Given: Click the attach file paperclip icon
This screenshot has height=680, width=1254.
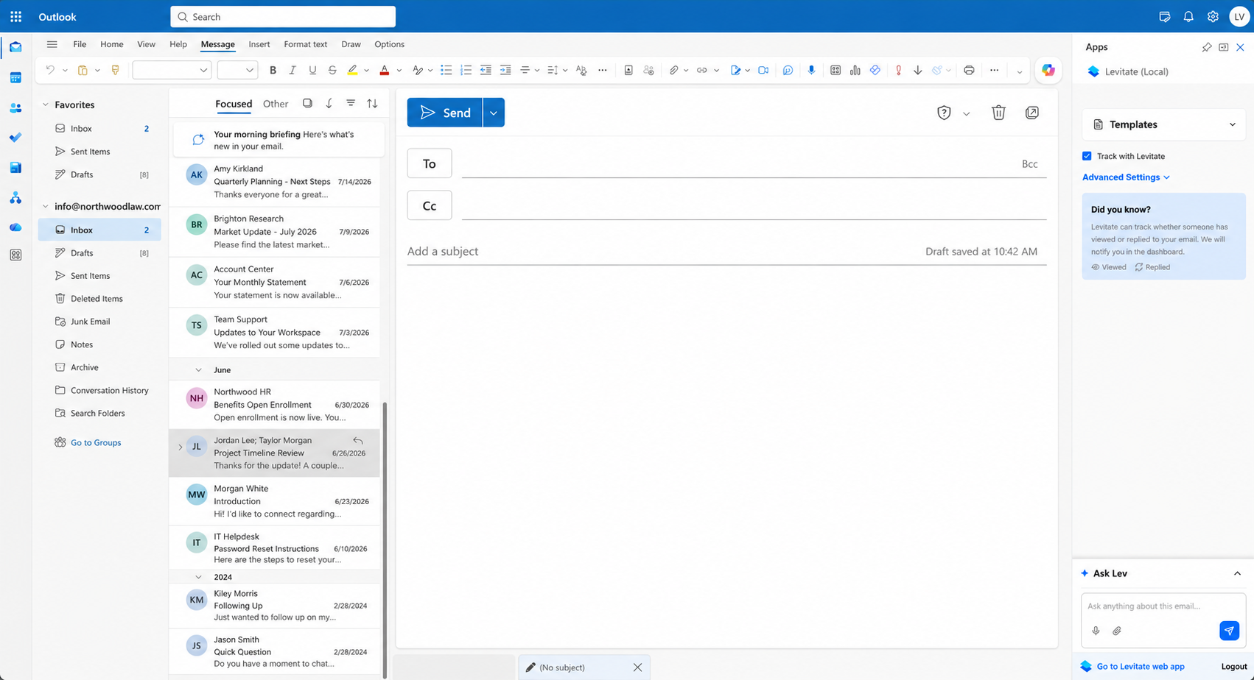Looking at the screenshot, I should pos(673,71).
